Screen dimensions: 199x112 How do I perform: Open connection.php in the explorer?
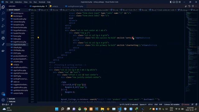[19, 22]
